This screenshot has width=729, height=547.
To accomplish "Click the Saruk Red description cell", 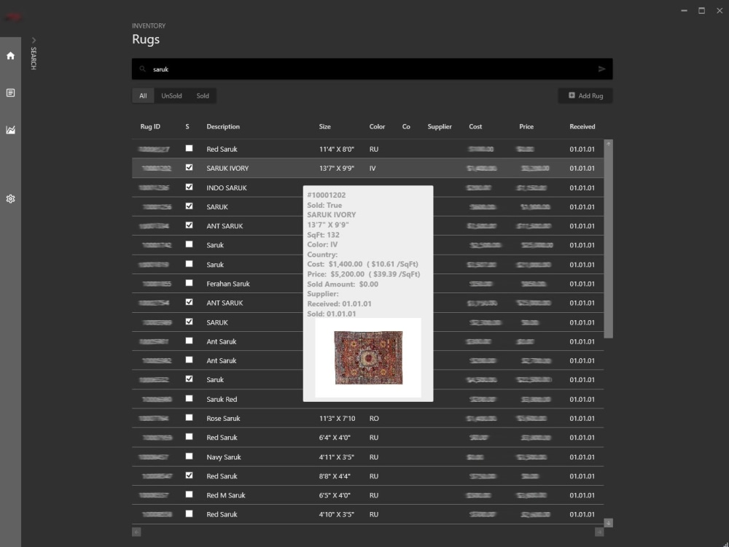I will 222,400.
